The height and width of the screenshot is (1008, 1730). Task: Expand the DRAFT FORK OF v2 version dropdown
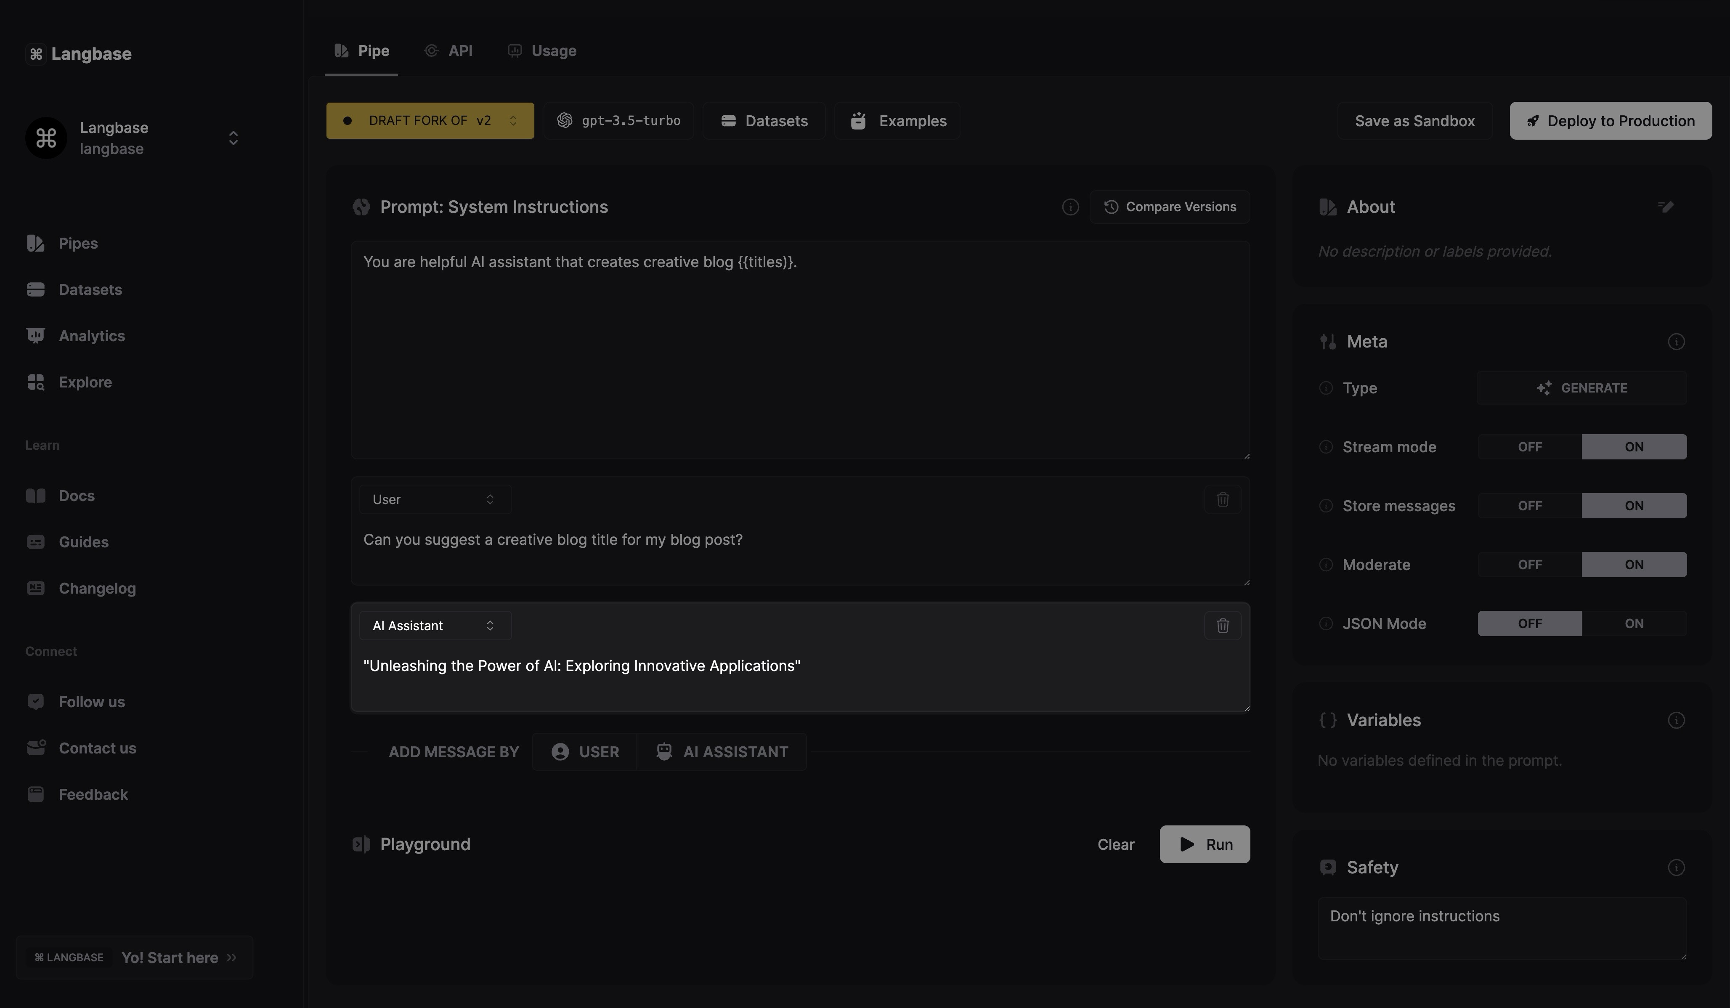(x=430, y=121)
